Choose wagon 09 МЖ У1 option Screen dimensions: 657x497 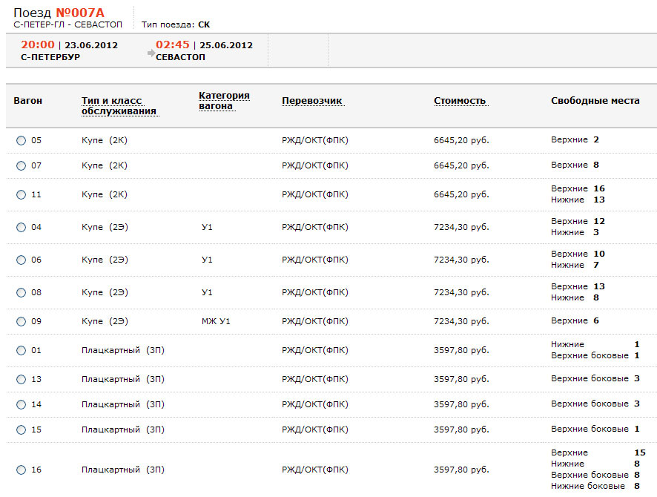click(x=21, y=321)
